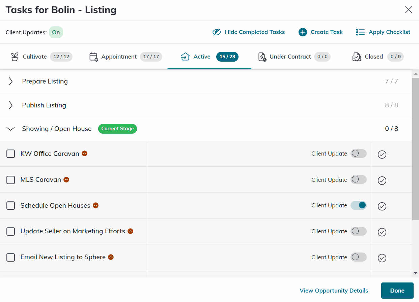Click the priority icon beside Update Seller on Marketing Efforts

[131, 231]
